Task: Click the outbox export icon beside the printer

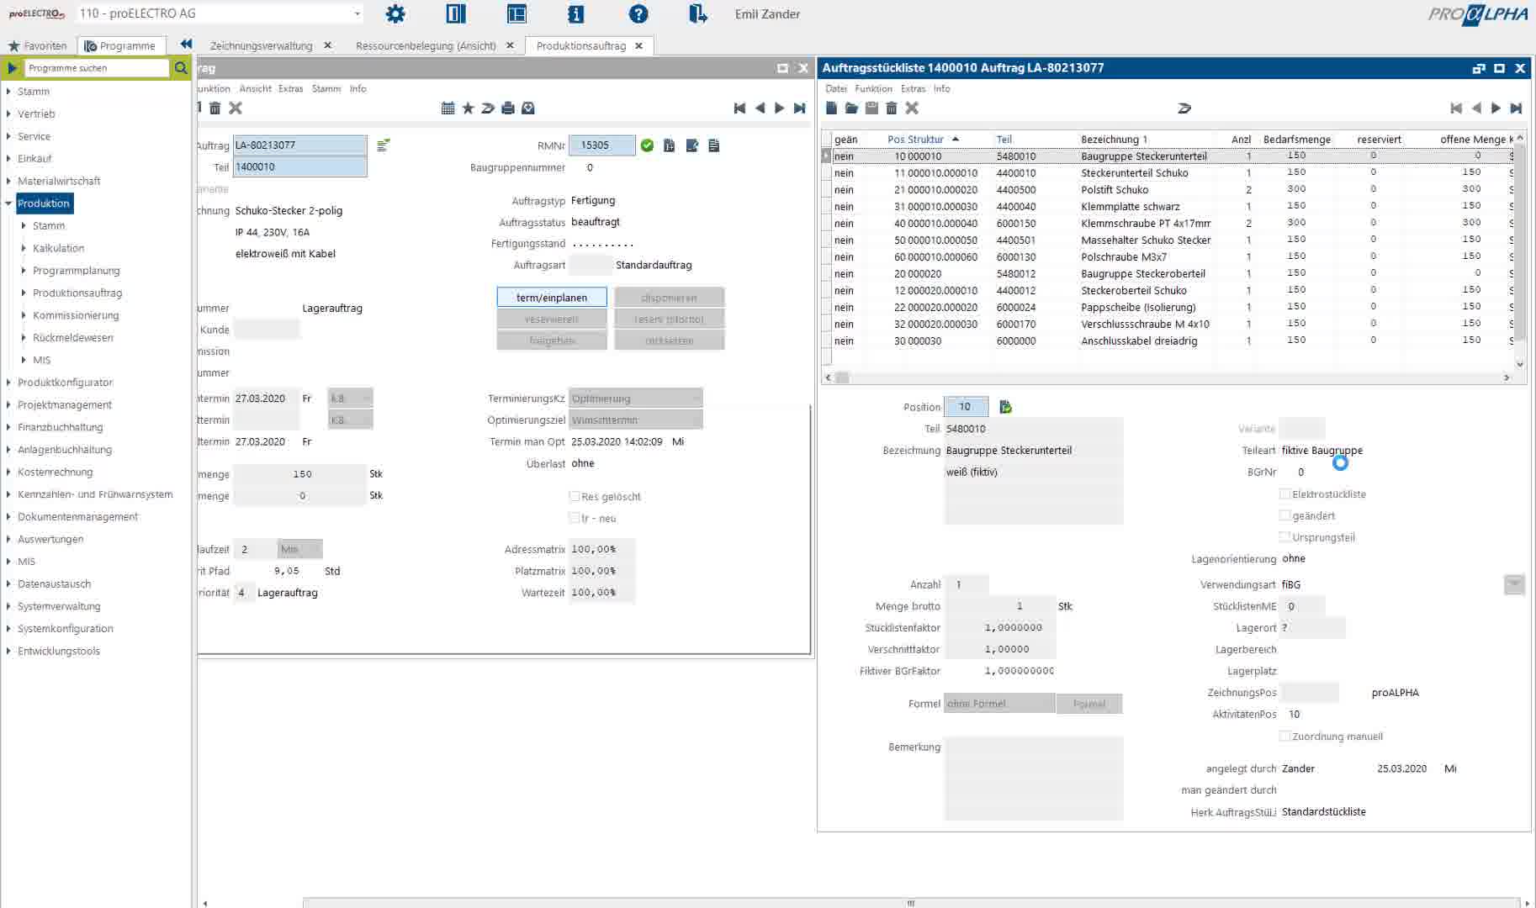Action: point(528,108)
